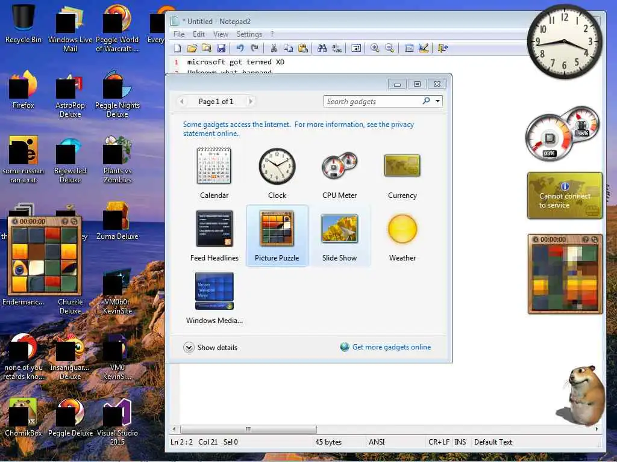Expand Show details in gadget gallery
The height and width of the screenshot is (462, 617).
[x=210, y=347]
